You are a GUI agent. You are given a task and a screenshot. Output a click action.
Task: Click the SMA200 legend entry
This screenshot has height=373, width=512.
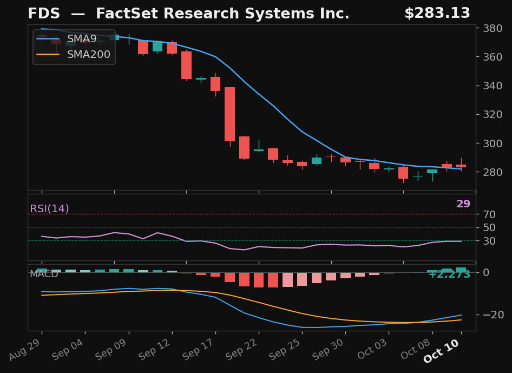74,54
